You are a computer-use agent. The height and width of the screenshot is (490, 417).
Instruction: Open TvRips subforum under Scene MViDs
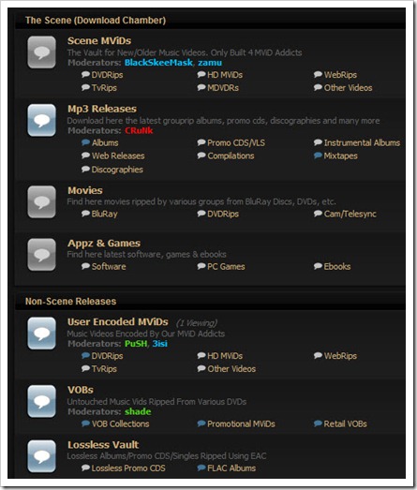(x=104, y=88)
